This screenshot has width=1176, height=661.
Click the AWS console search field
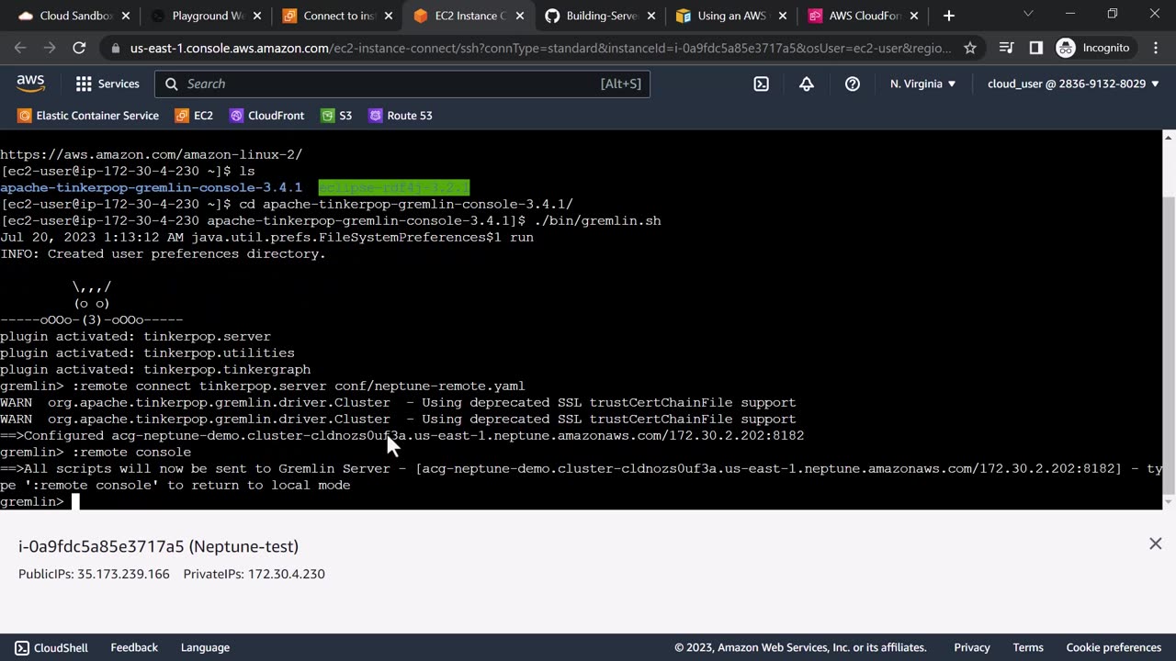click(402, 84)
